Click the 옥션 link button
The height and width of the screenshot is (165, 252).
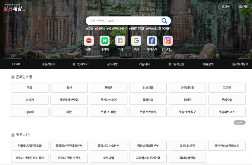pos(69,88)
